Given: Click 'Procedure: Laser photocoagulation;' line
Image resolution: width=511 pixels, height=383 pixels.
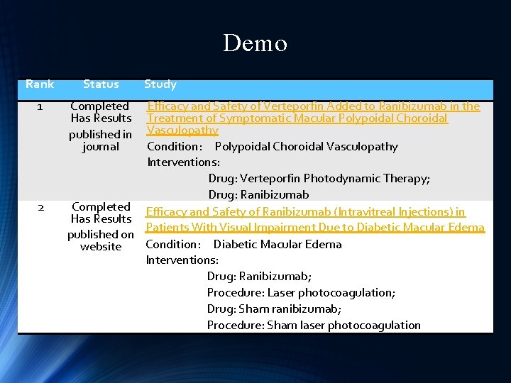Looking at the screenshot, I should pyautogui.click(x=301, y=293).
